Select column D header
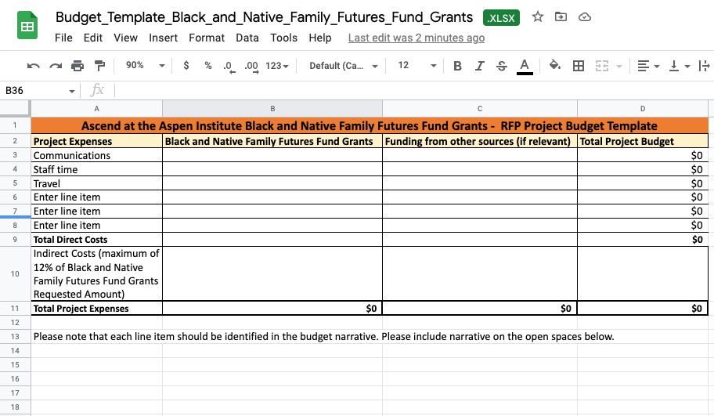 click(643, 108)
